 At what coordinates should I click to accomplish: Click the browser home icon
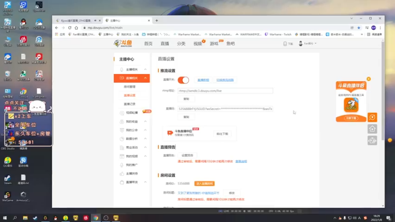[77, 28]
